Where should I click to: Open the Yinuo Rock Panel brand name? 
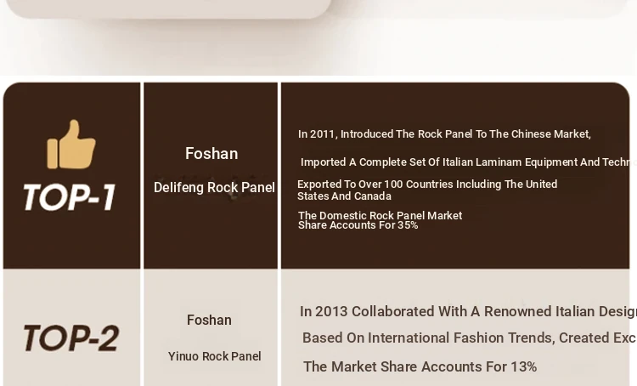pyautogui.click(x=215, y=356)
